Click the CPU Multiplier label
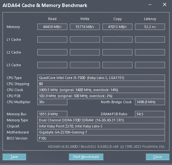The image size is (172, 165). [19, 102]
